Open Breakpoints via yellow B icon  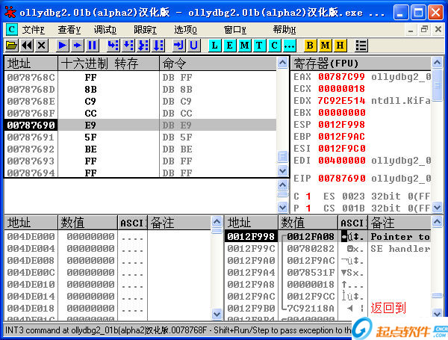(310, 45)
